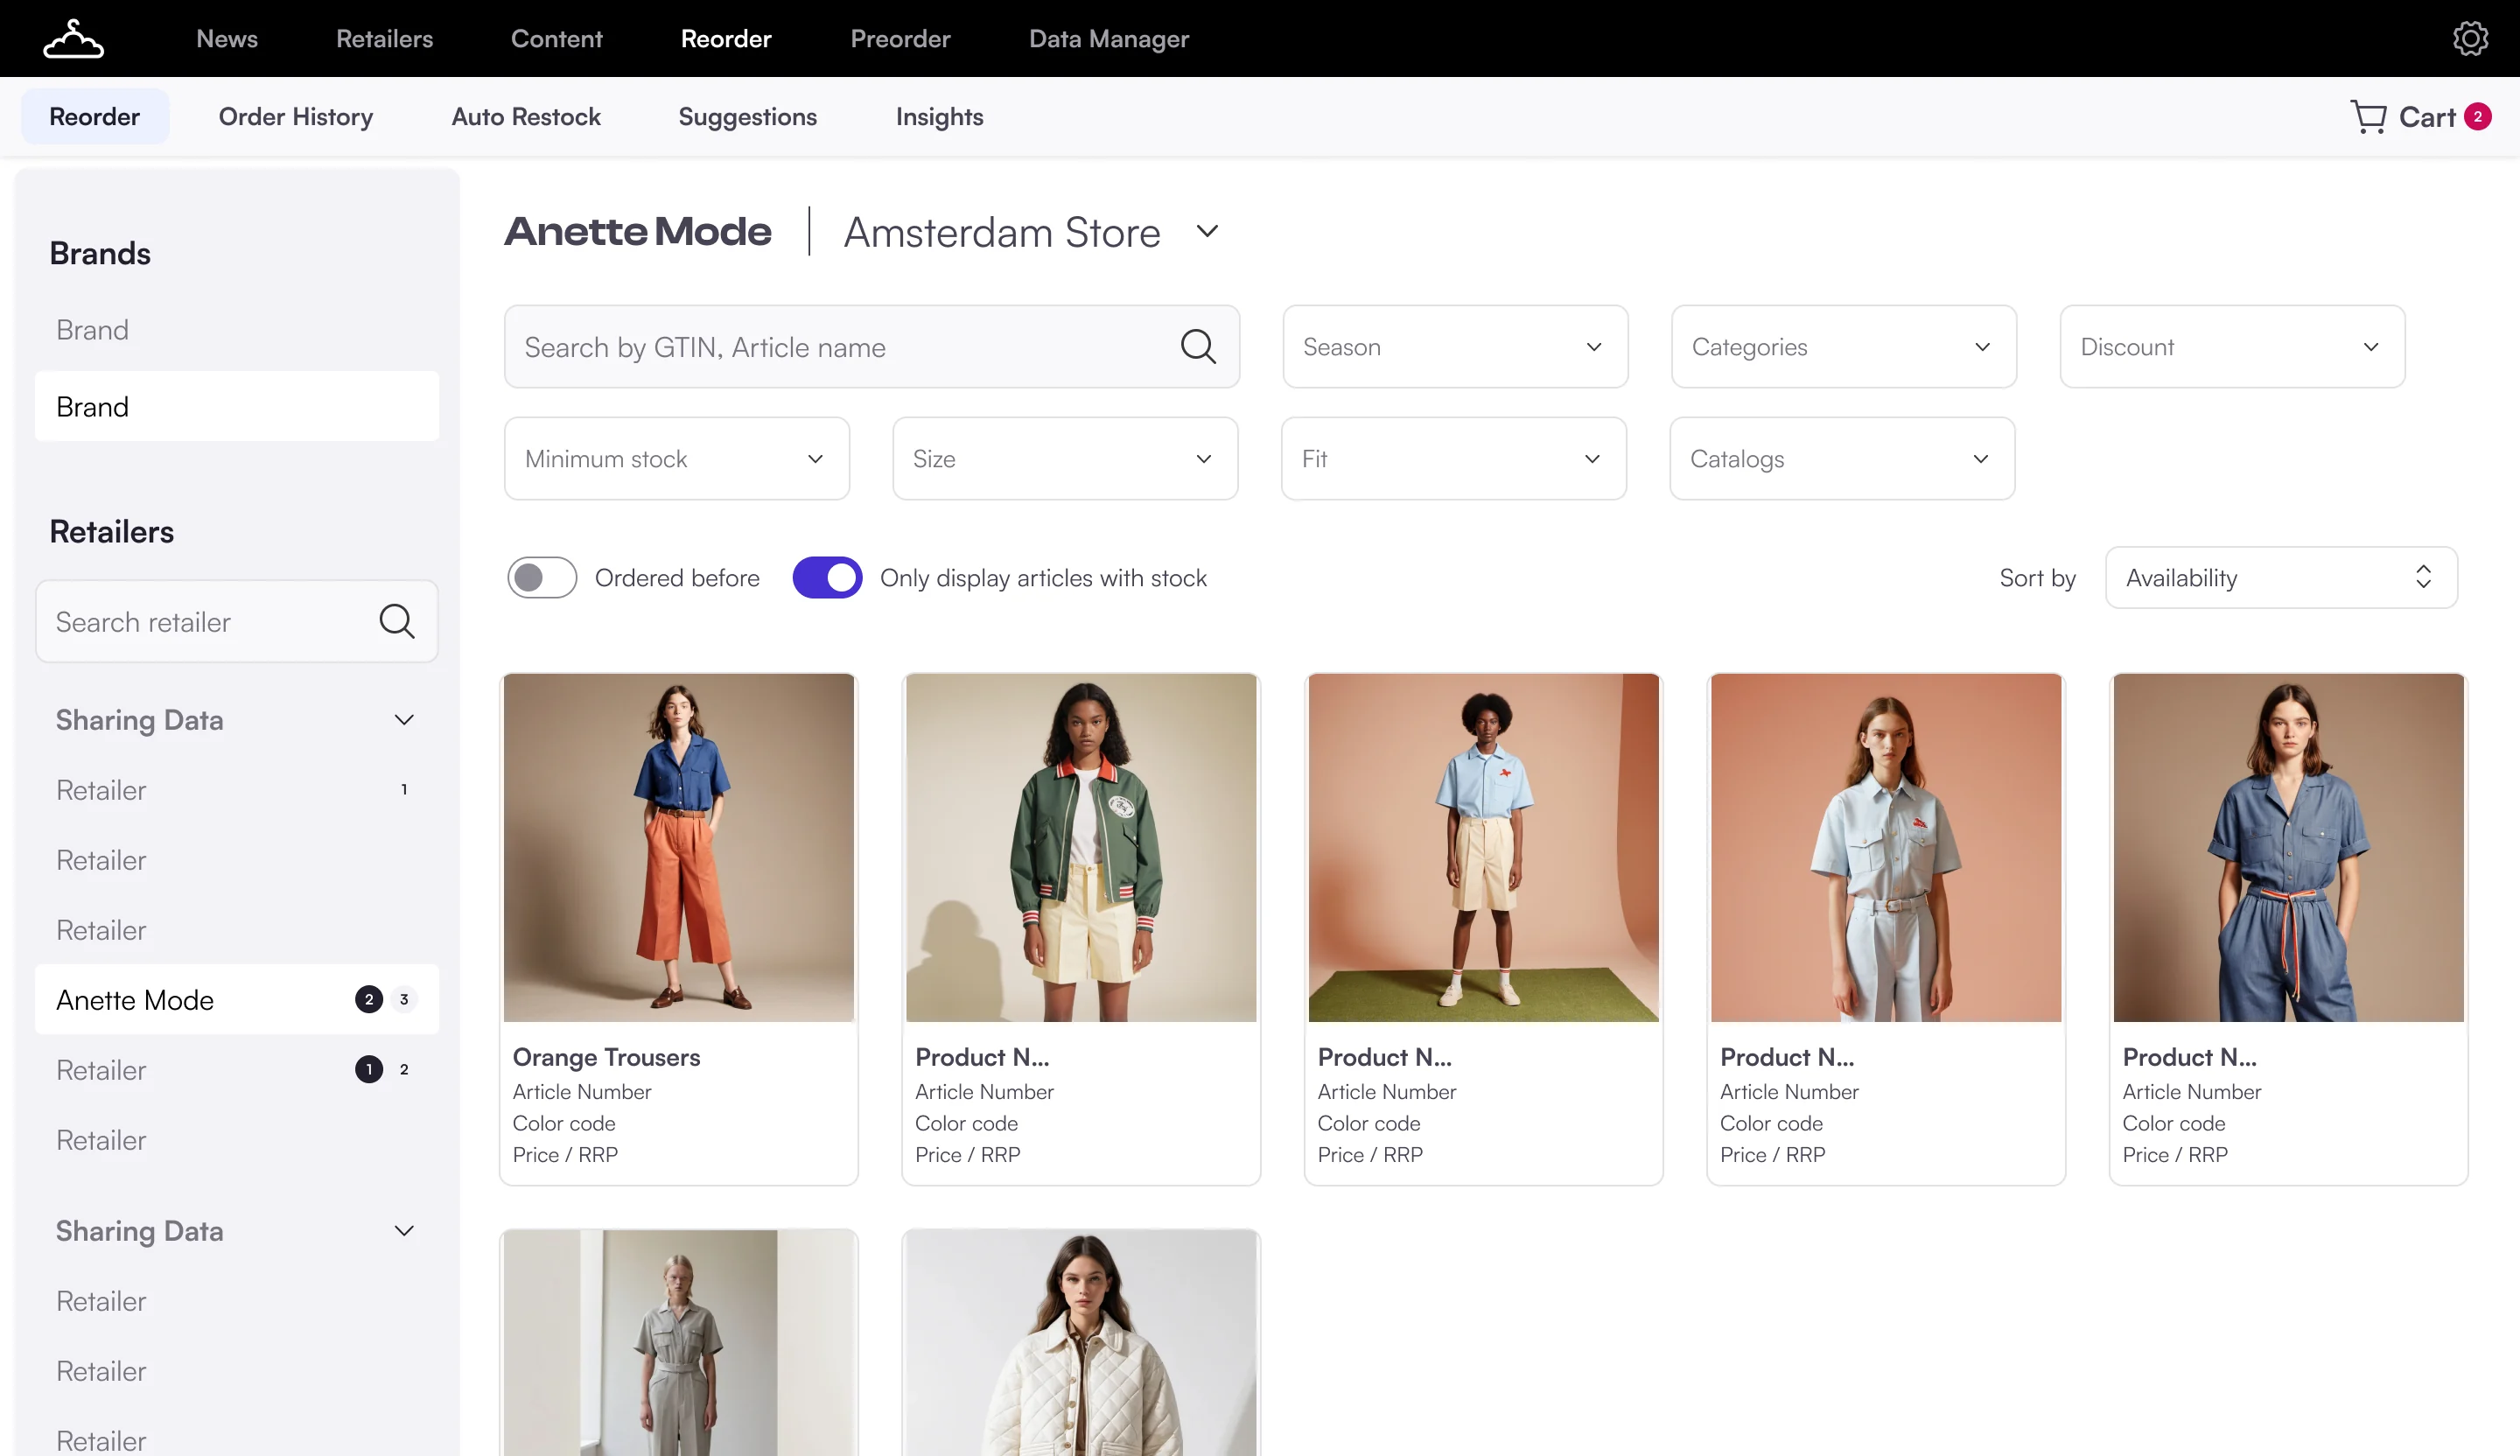Open Data Manager in top navigation
2520x1456 pixels.
tap(1109, 39)
